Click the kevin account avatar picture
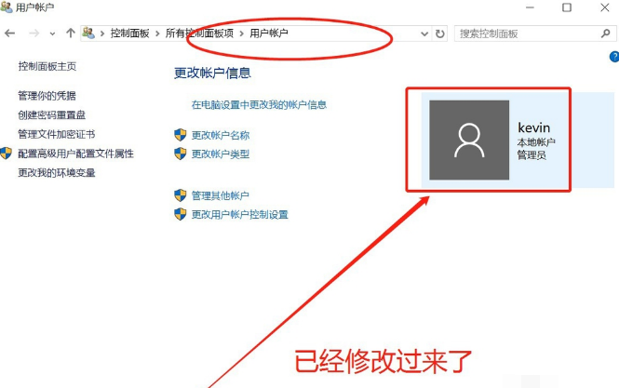619x388 pixels. click(468, 140)
